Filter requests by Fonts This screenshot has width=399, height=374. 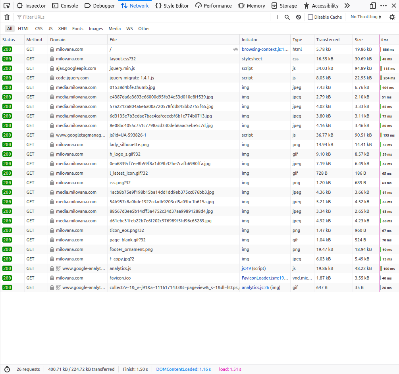point(77,29)
